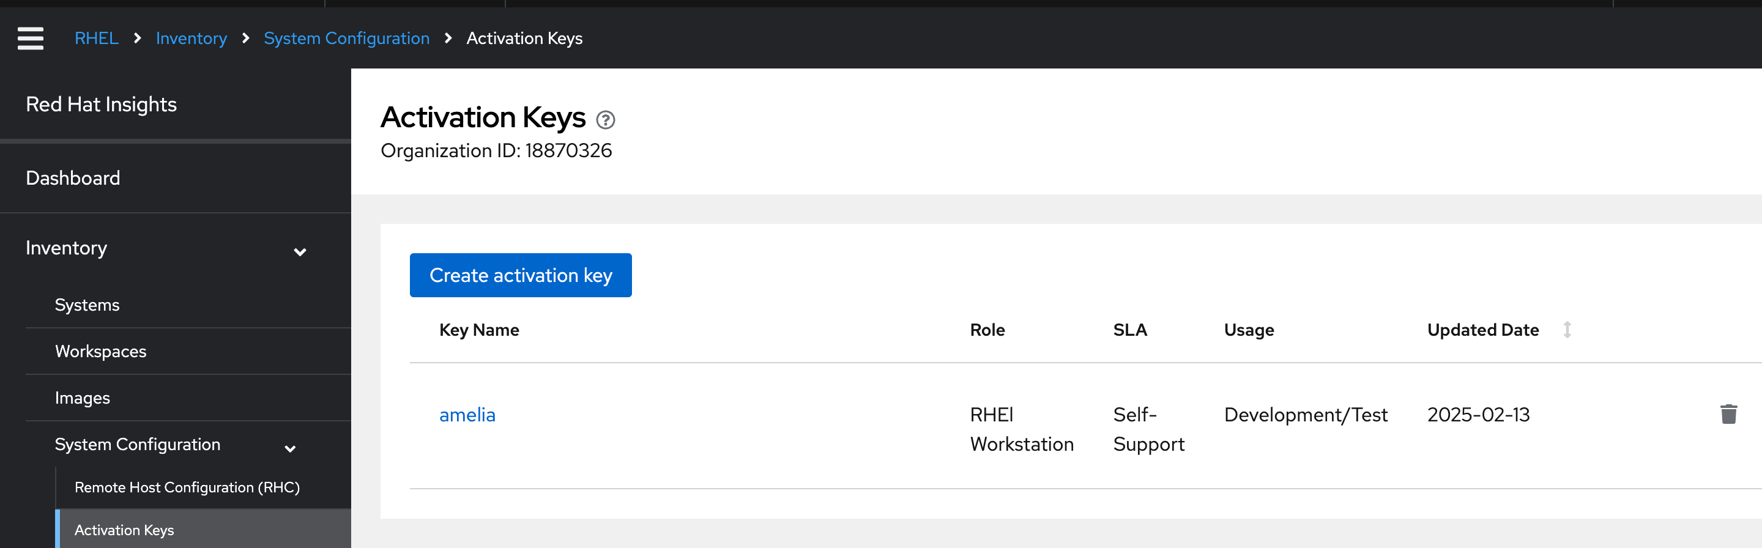This screenshot has width=1762, height=548.
Task: Click the Usage column header
Action: click(x=1249, y=330)
